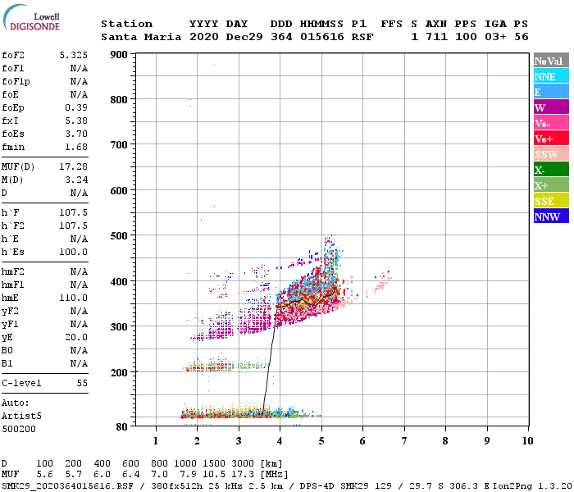574x492 pixels.
Task: Click the 7 MHz x-axis label
Action: [403, 441]
